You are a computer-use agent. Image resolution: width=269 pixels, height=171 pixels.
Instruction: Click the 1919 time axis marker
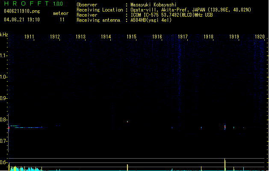point(234,37)
